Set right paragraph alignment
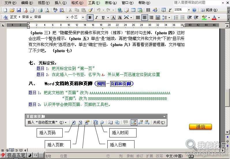The height and width of the screenshot is (159, 230). pos(151,18)
